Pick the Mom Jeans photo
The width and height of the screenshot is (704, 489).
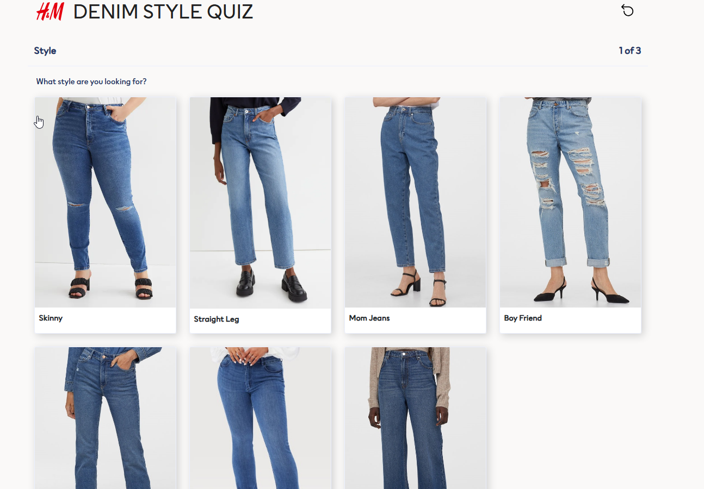click(x=416, y=202)
